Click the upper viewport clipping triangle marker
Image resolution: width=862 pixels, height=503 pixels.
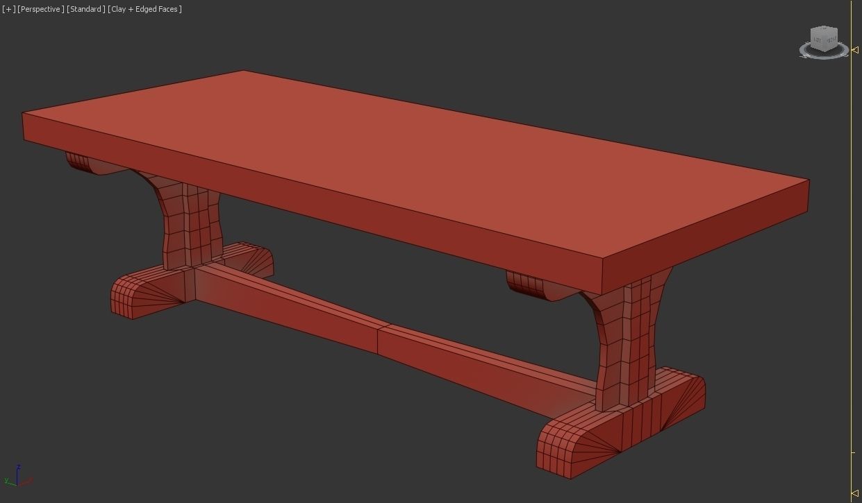[x=854, y=49]
